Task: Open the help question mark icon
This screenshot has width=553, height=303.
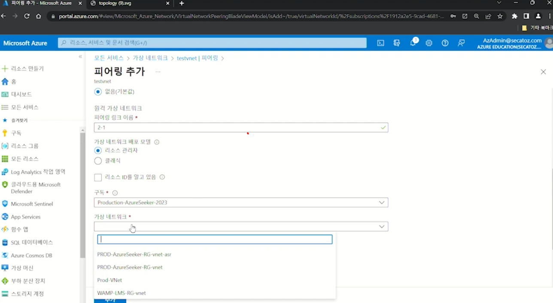Action: click(x=445, y=43)
